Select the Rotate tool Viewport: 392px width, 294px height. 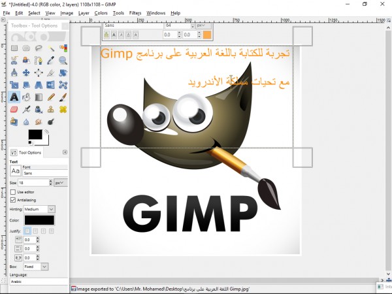63,73
